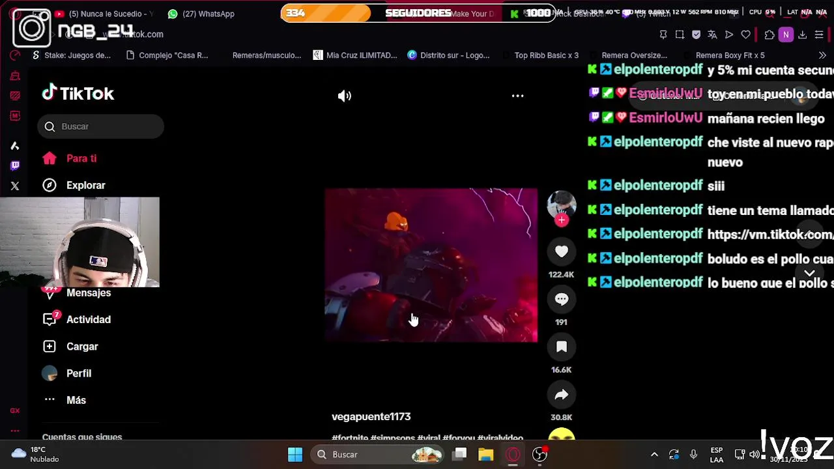The height and width of the screenshot is (469, 834).
Task: Save the video with the bookmark icon
Action: (x=561, y=347)
